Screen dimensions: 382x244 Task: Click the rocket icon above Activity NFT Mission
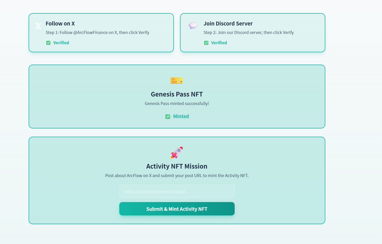point(177,153)
